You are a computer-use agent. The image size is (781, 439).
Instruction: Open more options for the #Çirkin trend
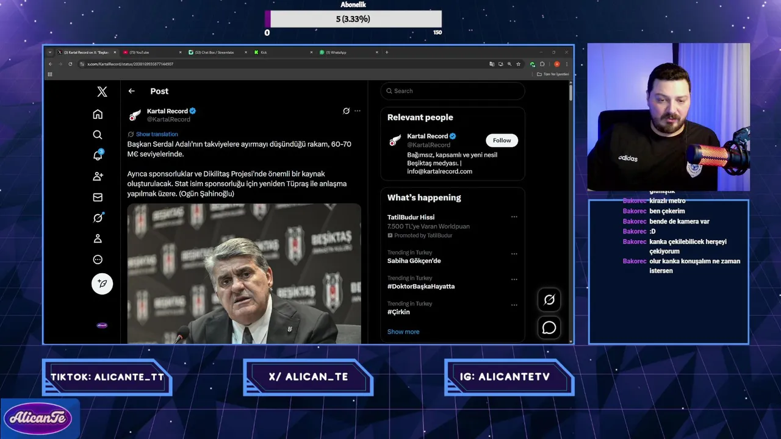point(514,305)
